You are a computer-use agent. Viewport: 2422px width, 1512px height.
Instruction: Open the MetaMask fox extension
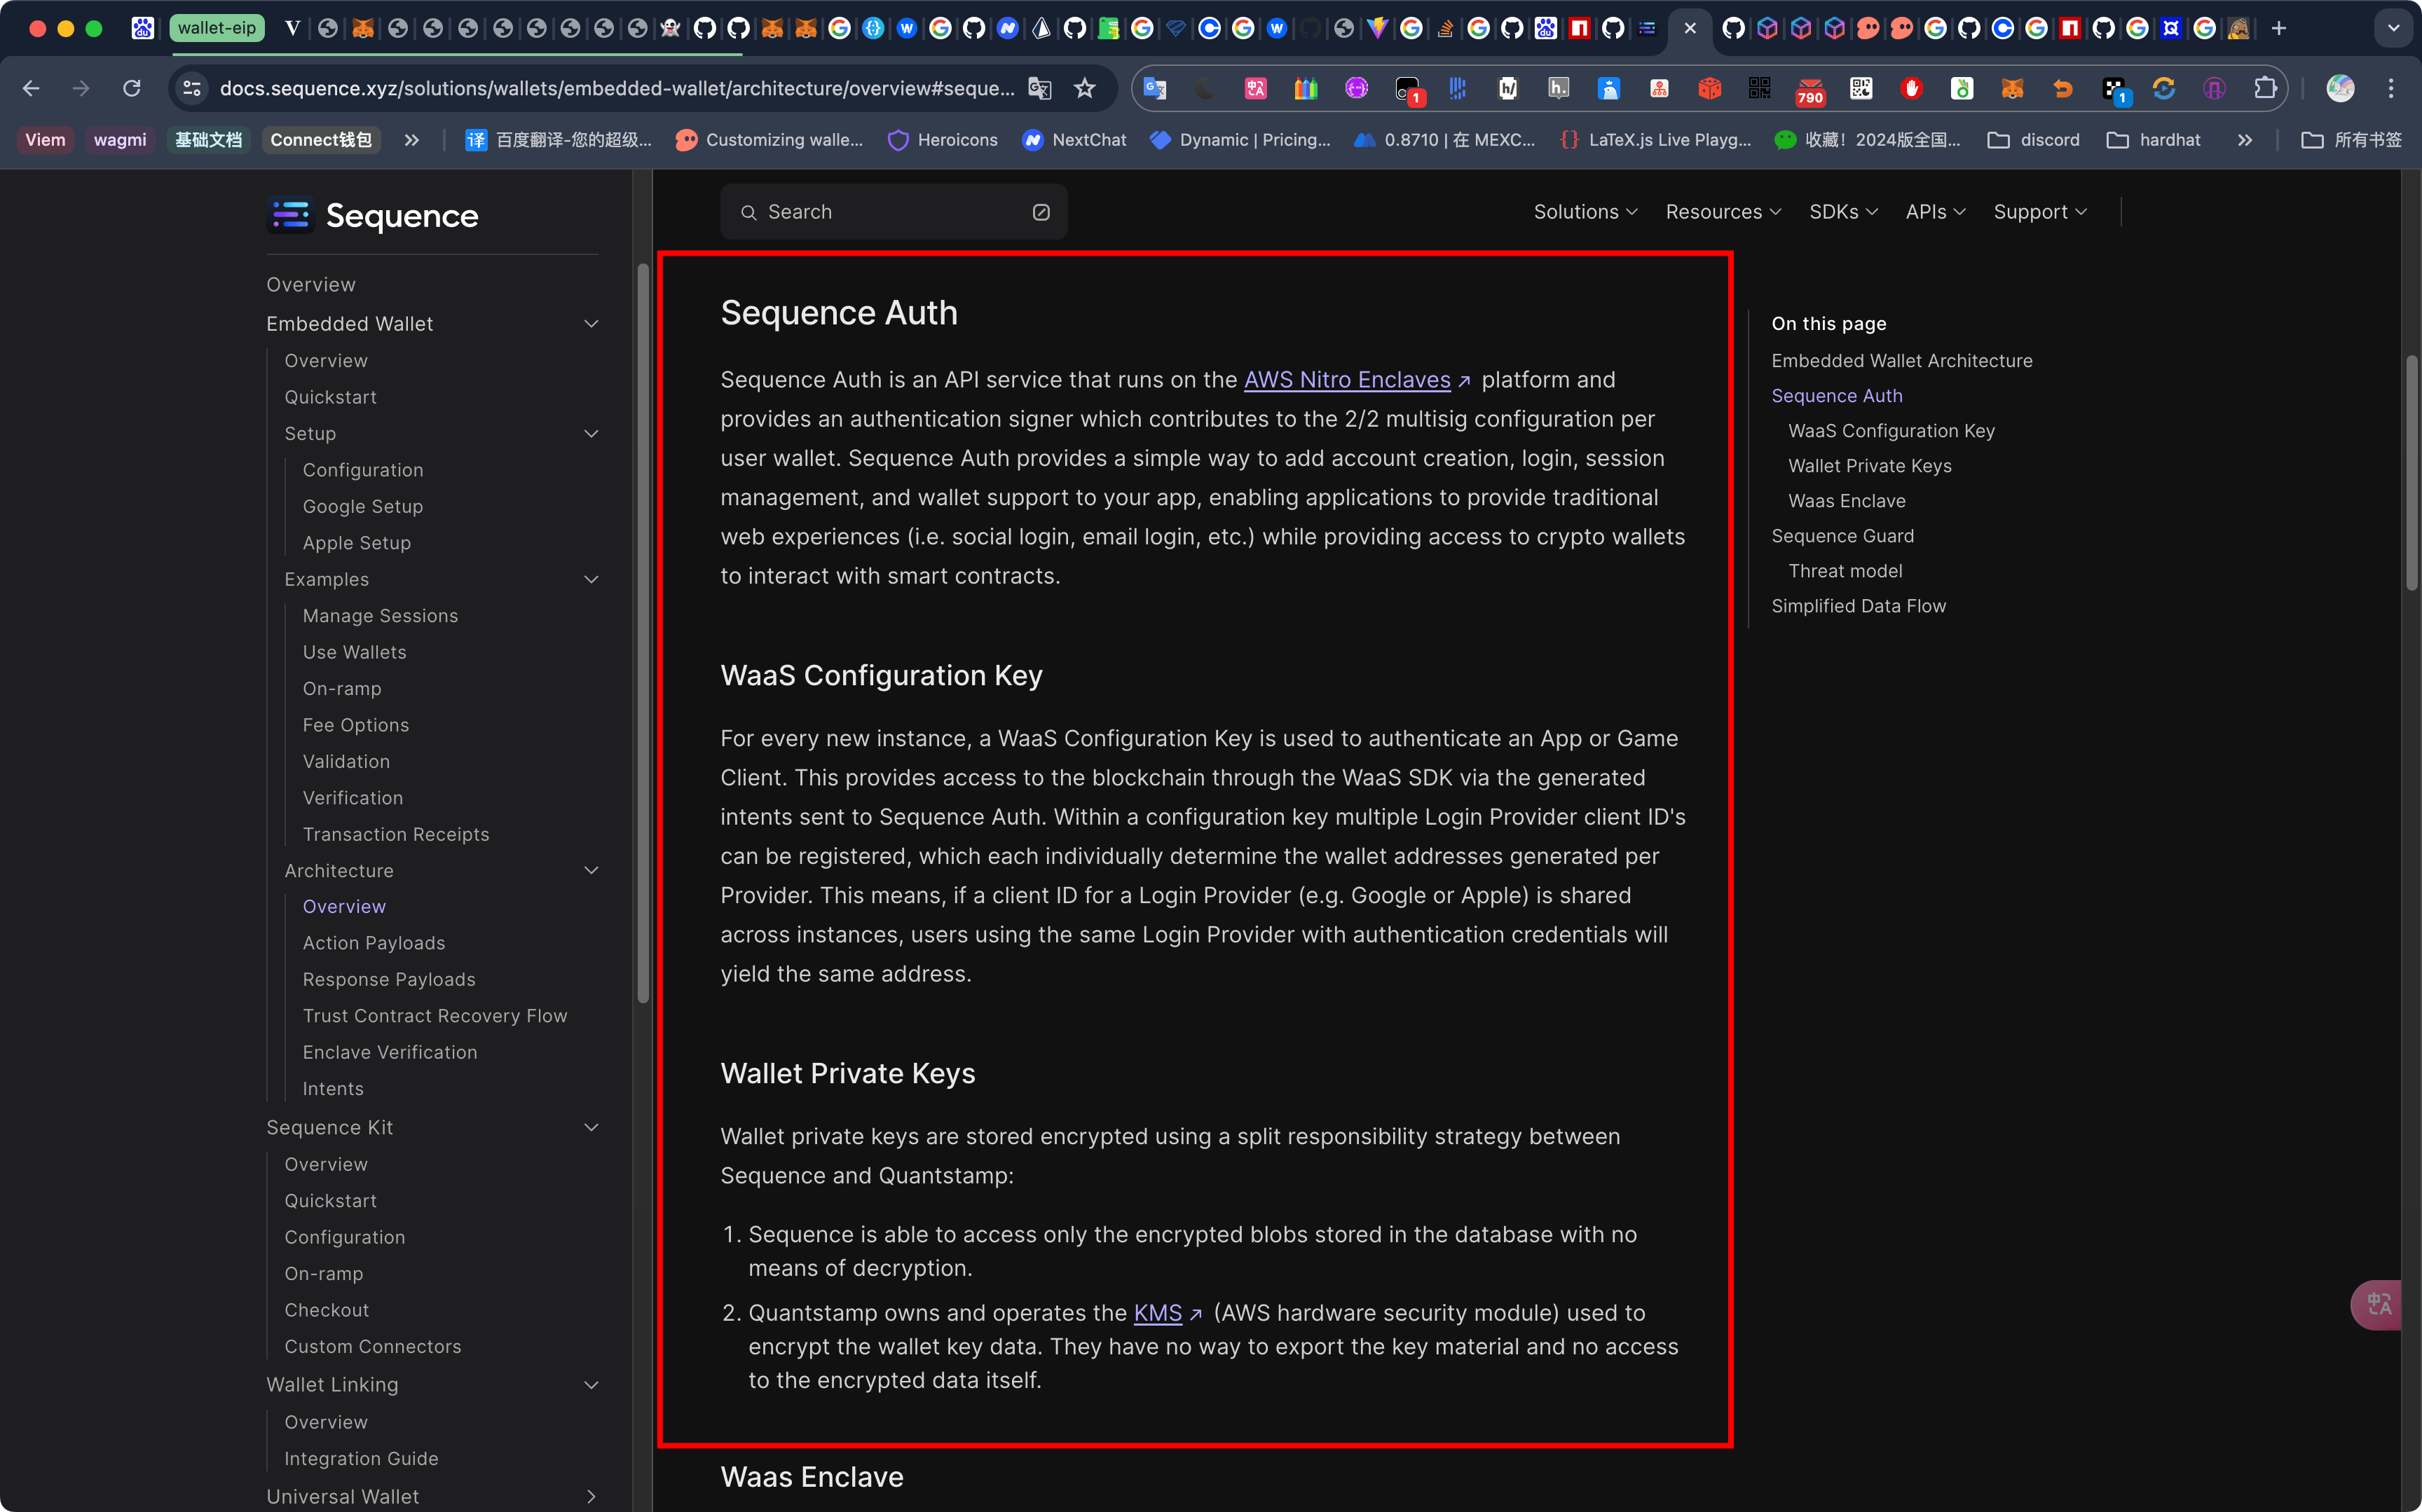point(2012,88)
